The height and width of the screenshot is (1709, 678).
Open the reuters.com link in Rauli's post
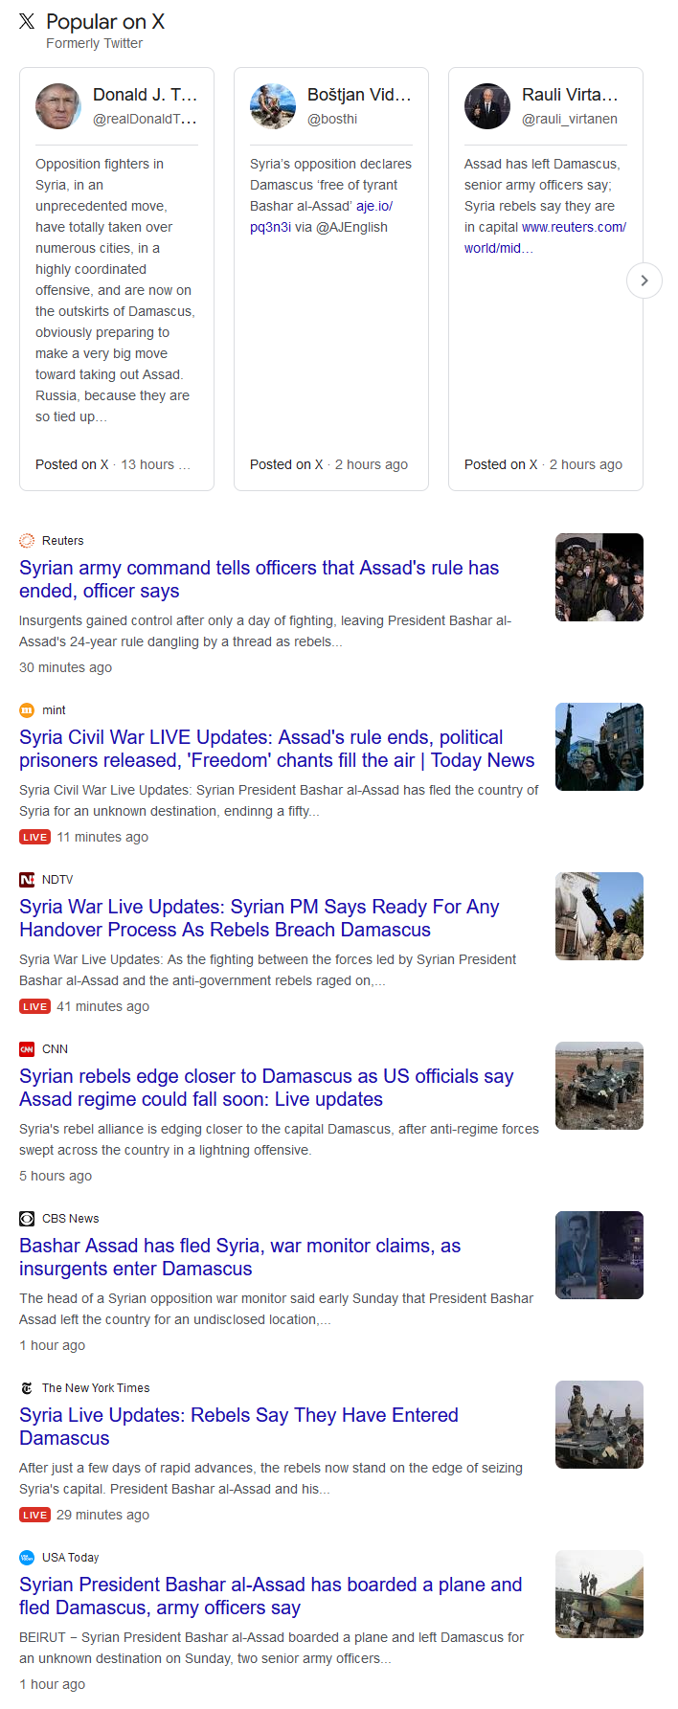[x=573, y=228]
